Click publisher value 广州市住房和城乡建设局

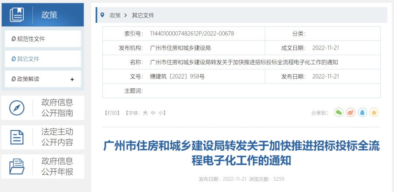click(180, 48)
